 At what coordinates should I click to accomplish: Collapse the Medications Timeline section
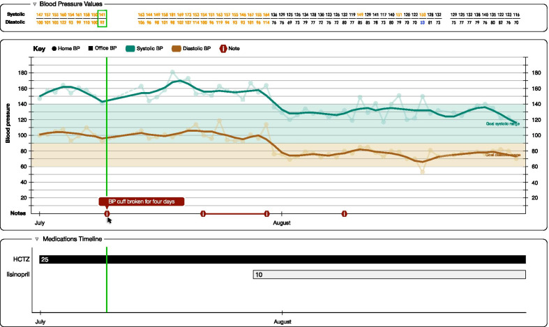(x=38, y=238)
